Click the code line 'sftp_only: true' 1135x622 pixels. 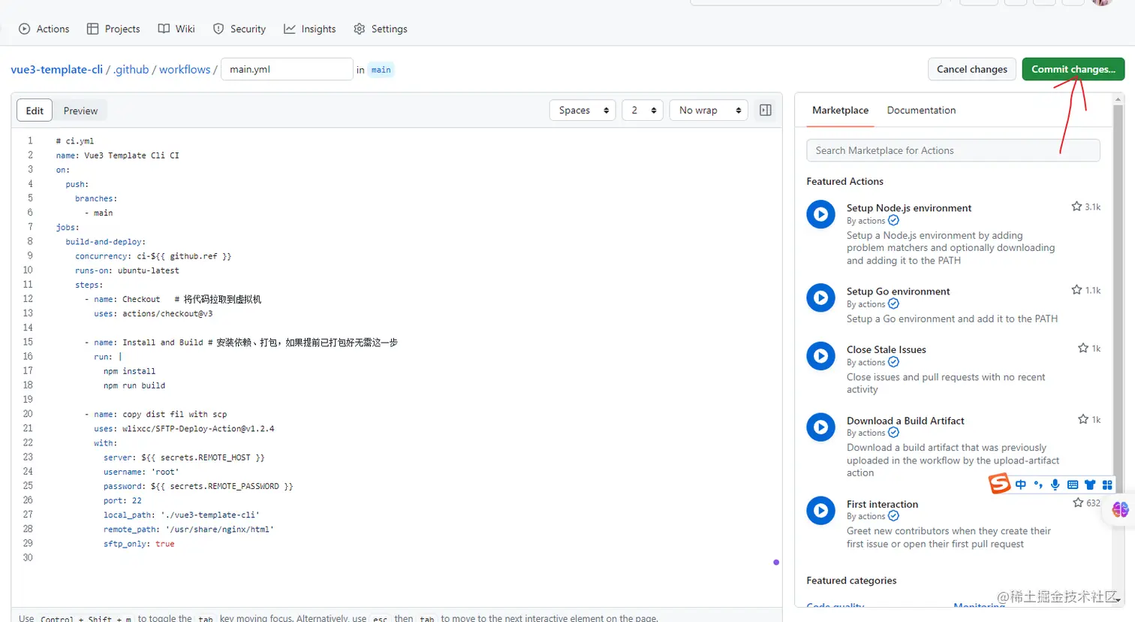coord(139,544)
